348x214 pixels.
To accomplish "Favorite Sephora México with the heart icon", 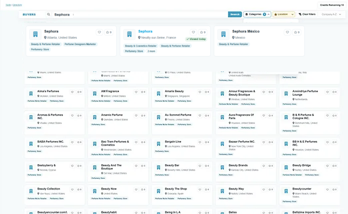I will (287, 32).
